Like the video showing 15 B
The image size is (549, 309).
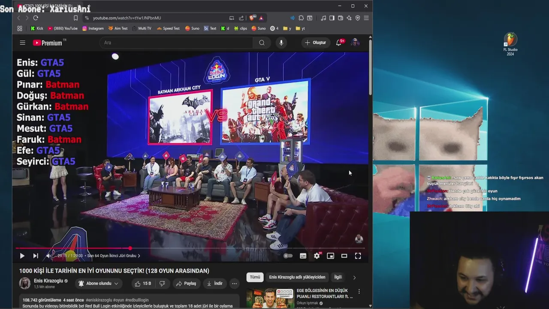[x=142, y=284]
